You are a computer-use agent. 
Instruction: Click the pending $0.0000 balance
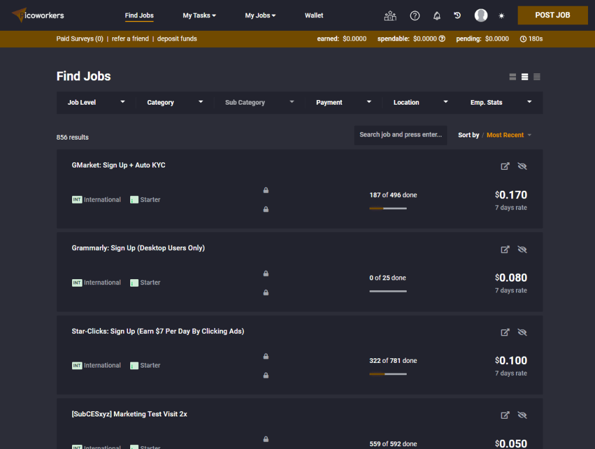click(482, 39)
